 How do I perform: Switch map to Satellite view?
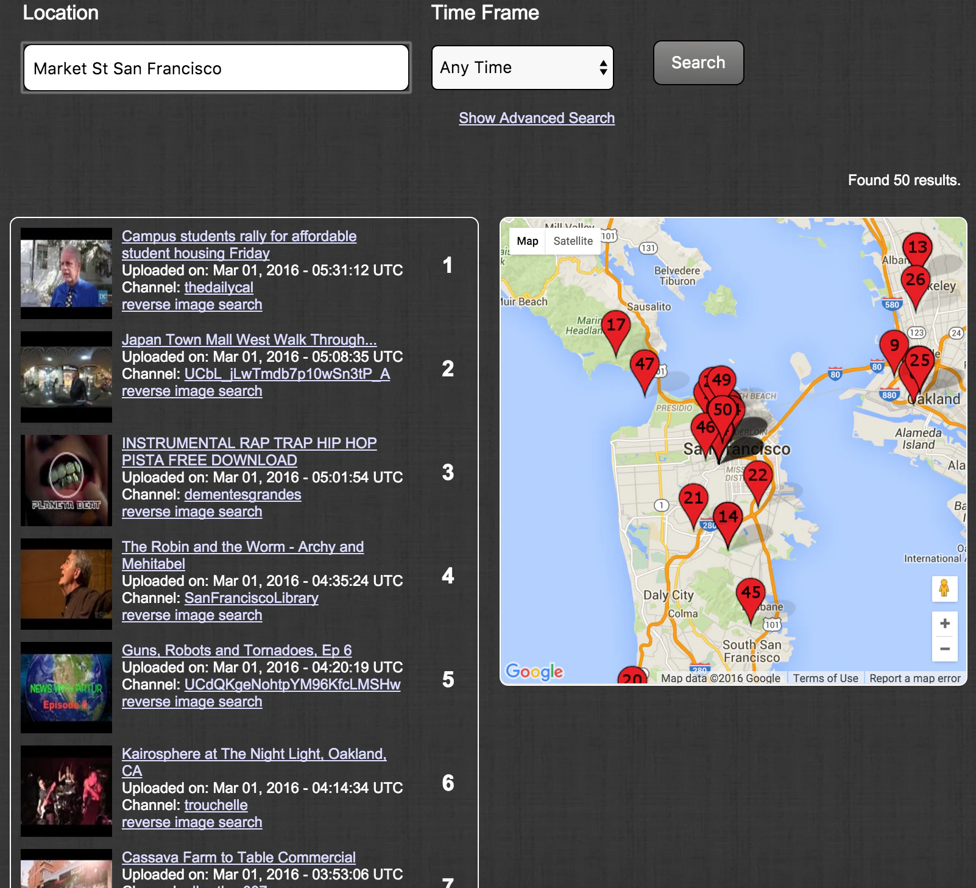(573, 241)
